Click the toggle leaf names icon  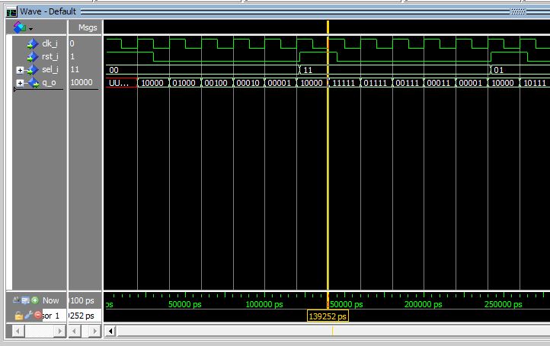(x=17, y=300)
